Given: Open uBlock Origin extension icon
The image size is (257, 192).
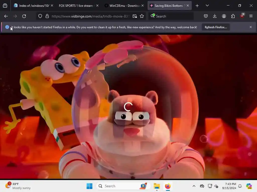Looking at the screenshot, I should [242, 16].
